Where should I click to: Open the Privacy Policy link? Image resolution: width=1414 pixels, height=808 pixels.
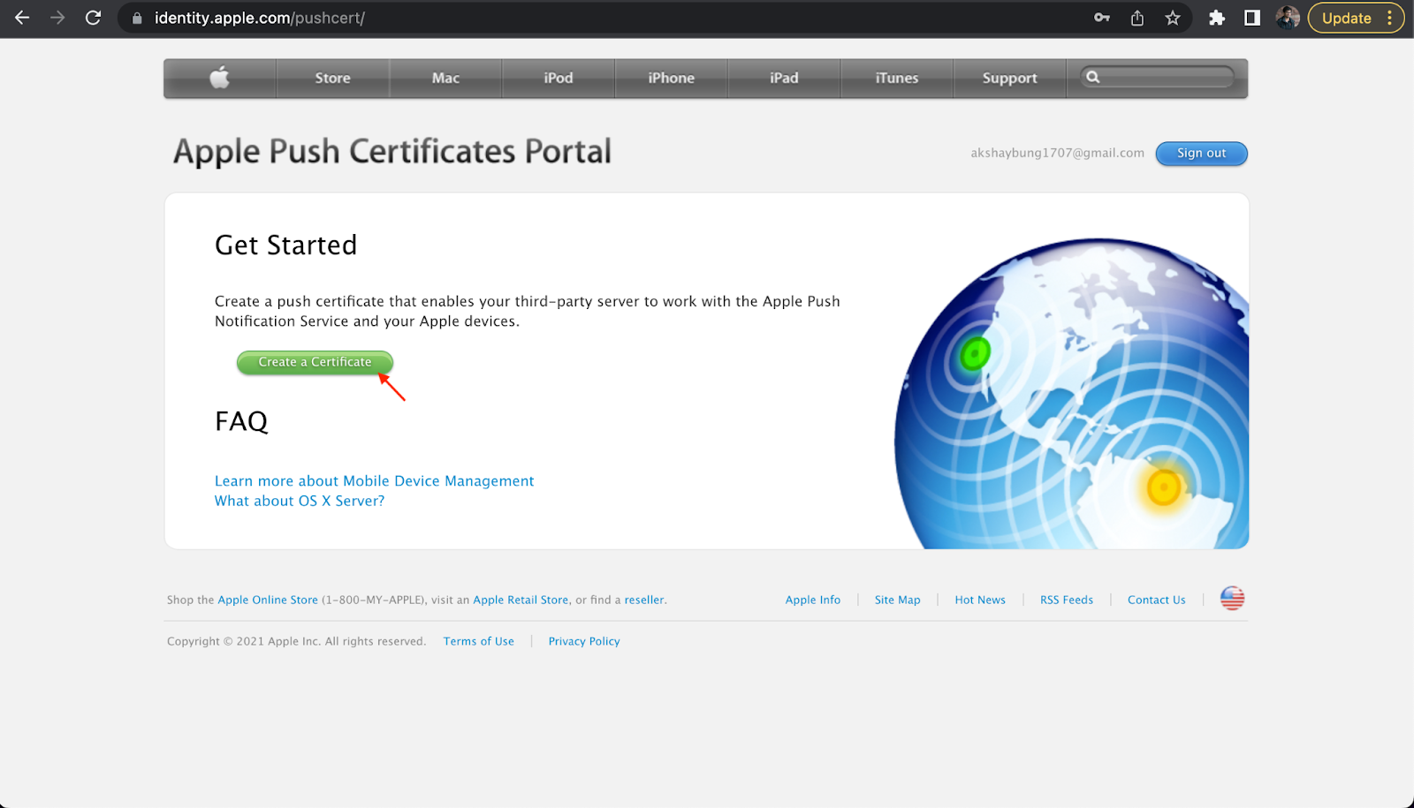pos(584,641)
